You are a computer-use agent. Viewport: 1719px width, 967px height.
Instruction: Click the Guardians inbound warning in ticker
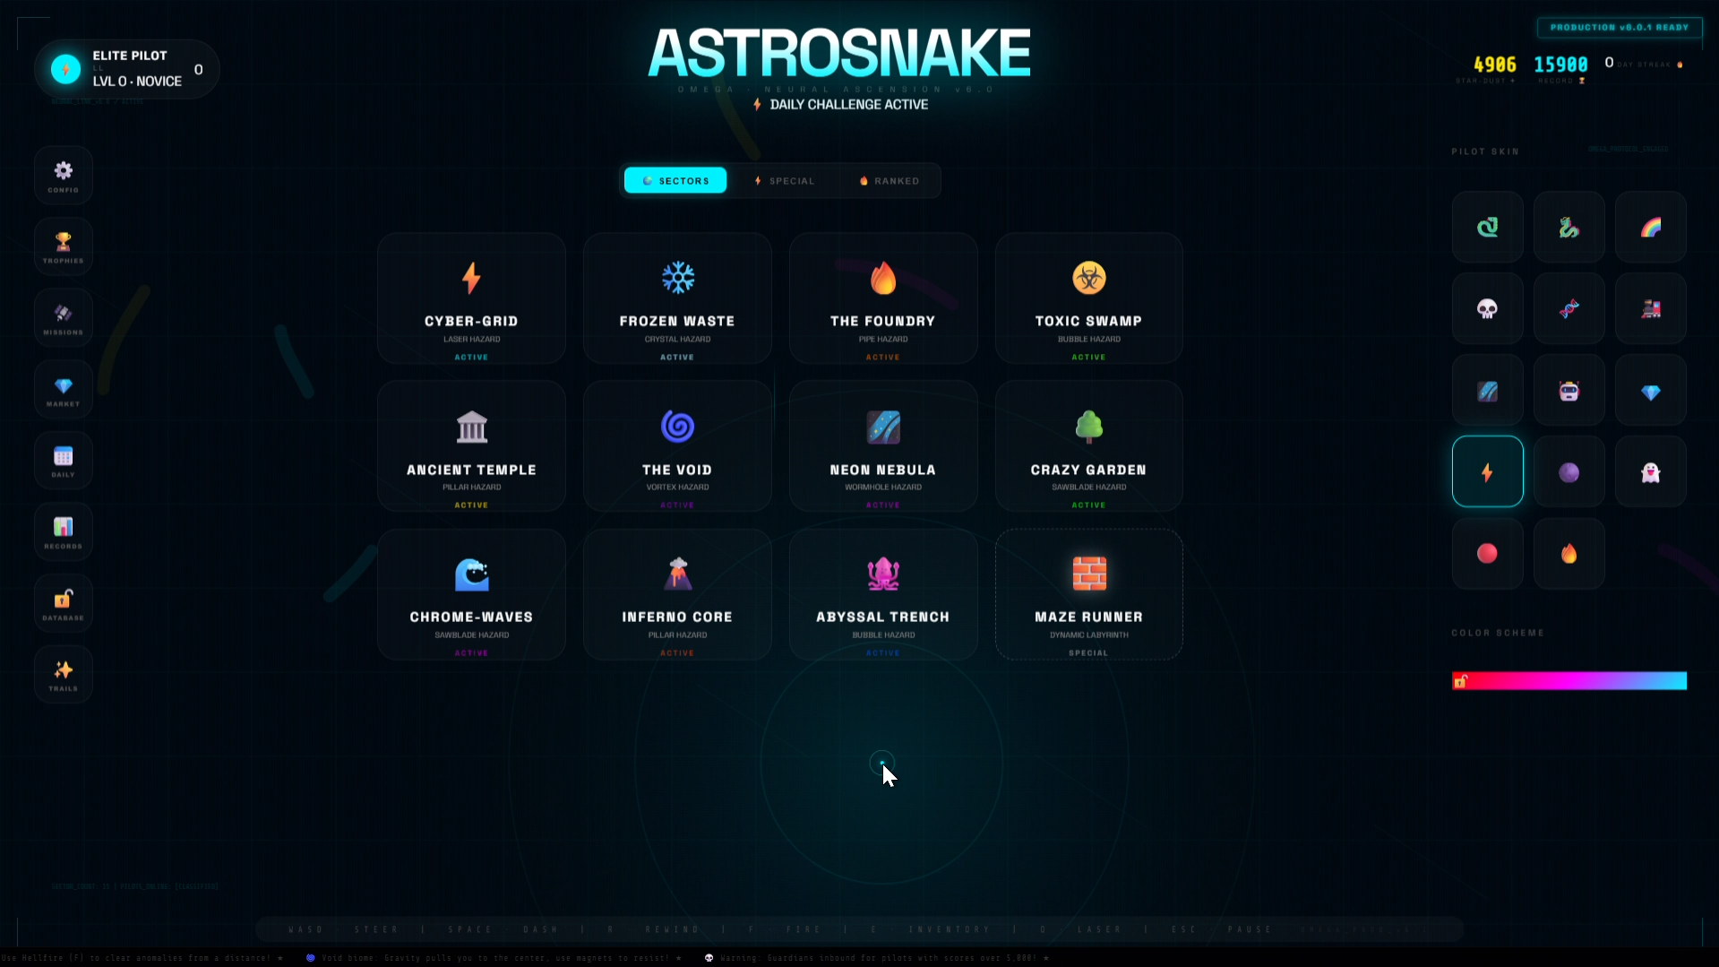877,958
